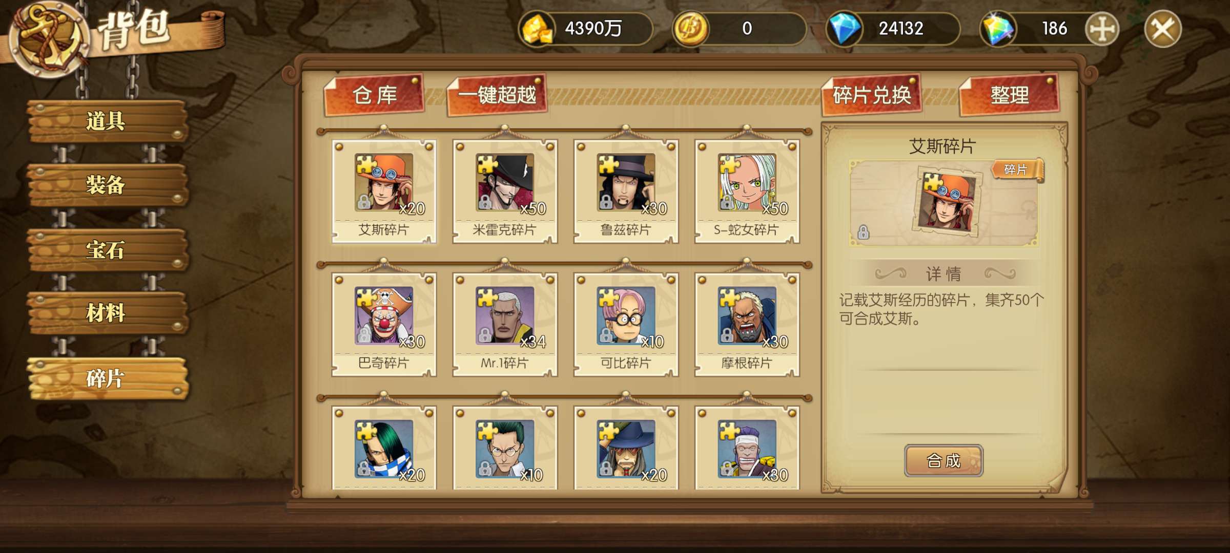Select the S-蛇女碎片 fragment card
This screenshot has width=1230, height=553.
747,191
